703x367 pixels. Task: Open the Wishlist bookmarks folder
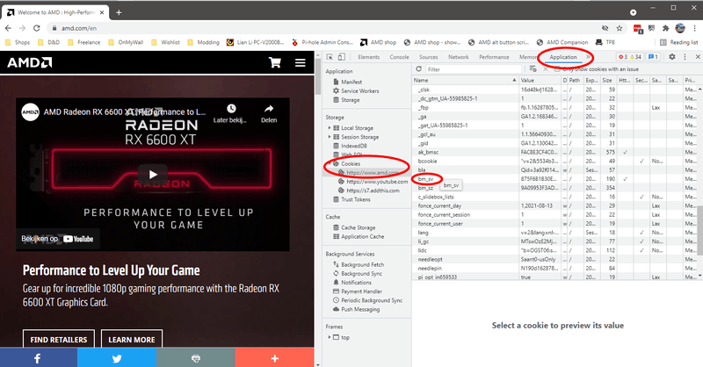click(165, 42)
